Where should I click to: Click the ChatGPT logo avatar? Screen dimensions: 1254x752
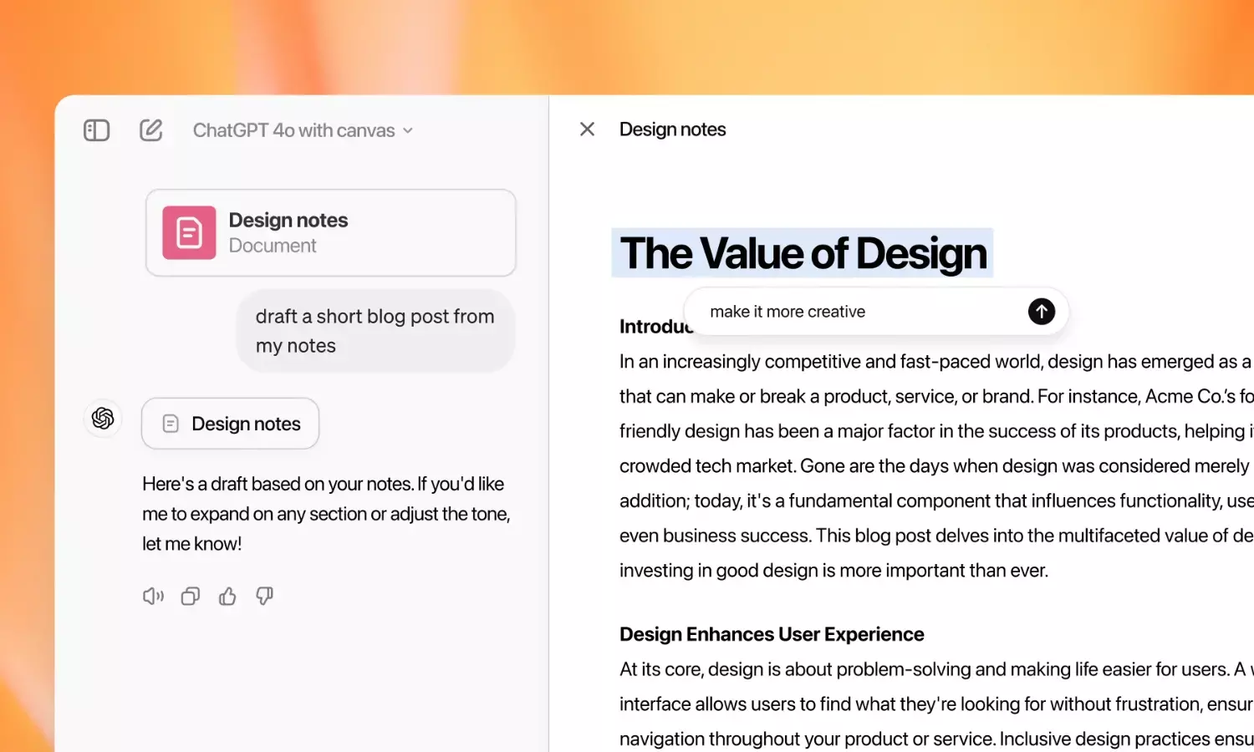tap(103, 418)
